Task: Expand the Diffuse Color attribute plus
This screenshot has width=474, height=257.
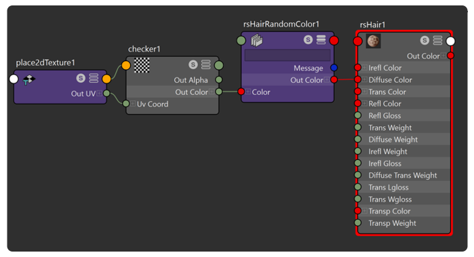Action: point(365,80)
